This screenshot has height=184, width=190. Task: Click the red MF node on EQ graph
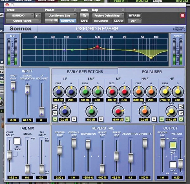coord(97,46)
